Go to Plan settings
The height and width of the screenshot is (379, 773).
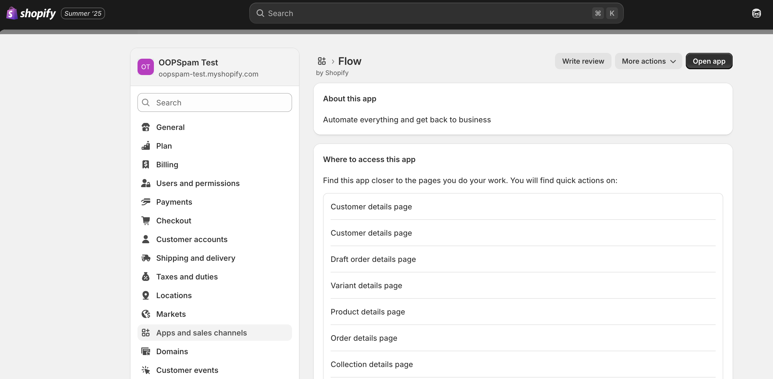click(214, 146)
